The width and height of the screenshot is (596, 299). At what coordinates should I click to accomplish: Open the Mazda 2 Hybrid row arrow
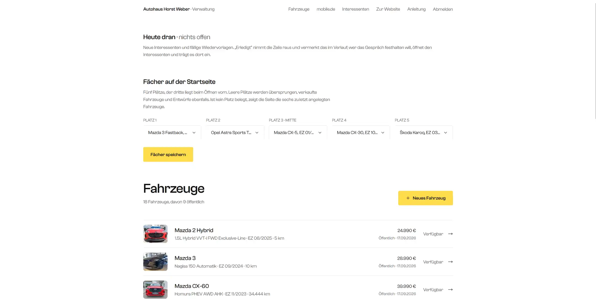[x=450, y=234]
